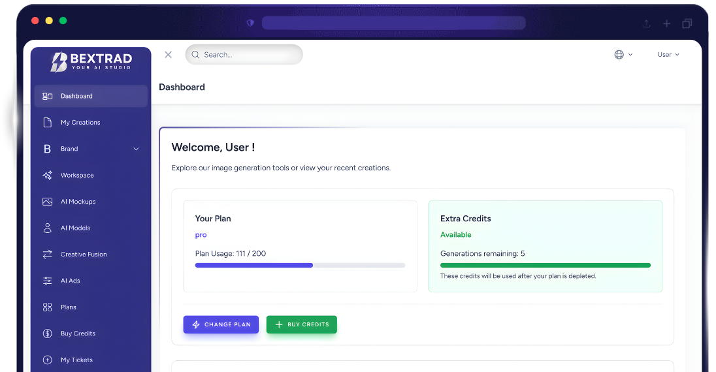Screen dimensions: 716x372
Task: Click the Plan Usage progress bar
Action: tap(300, 266)
